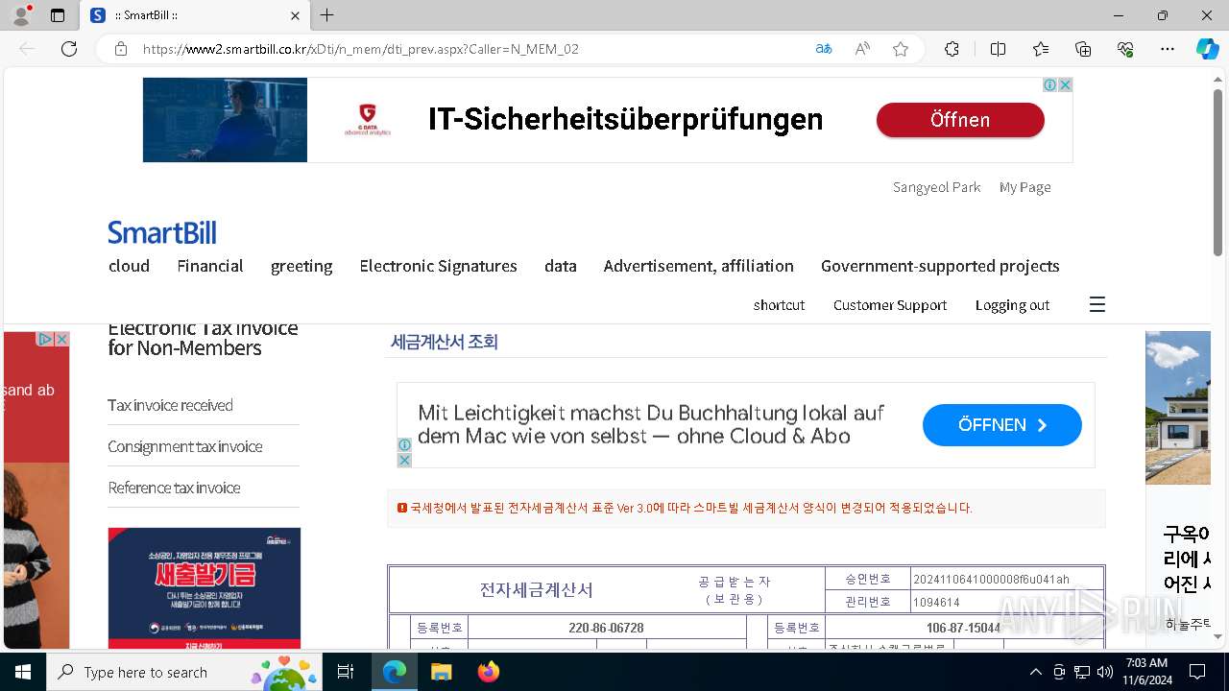This screenshot has width=1229, height=691.
Task: Show hidden system tray icons
Action: tap(1035, 672)
